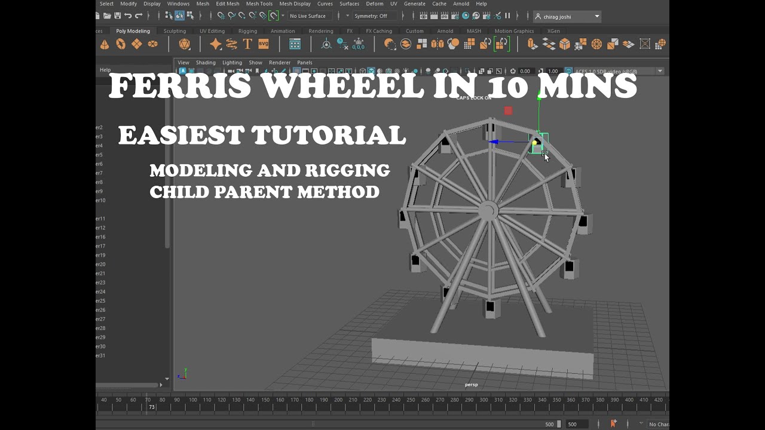The width and height of the screenshot is (765, 430).
Task: Open viewport Panels menu
Action: coord(305,63)
